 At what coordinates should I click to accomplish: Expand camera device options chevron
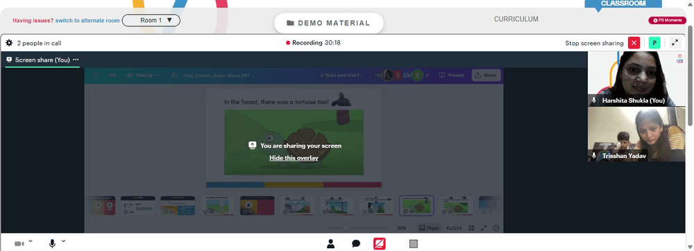click(x=30, y=241)
